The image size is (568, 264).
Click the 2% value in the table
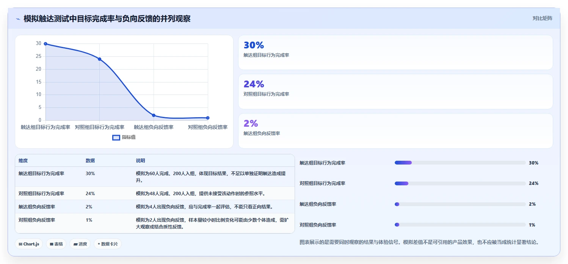pyautogui.click(x=89, y=207)
